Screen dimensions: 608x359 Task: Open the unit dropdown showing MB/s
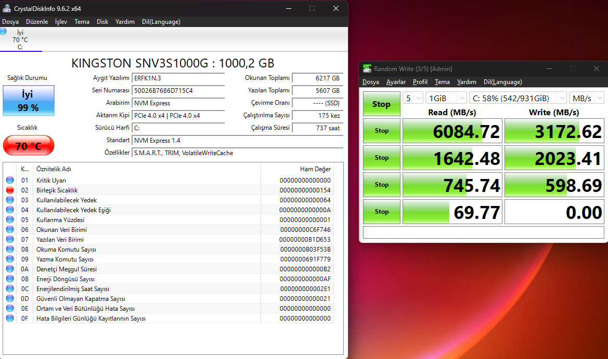586,98
